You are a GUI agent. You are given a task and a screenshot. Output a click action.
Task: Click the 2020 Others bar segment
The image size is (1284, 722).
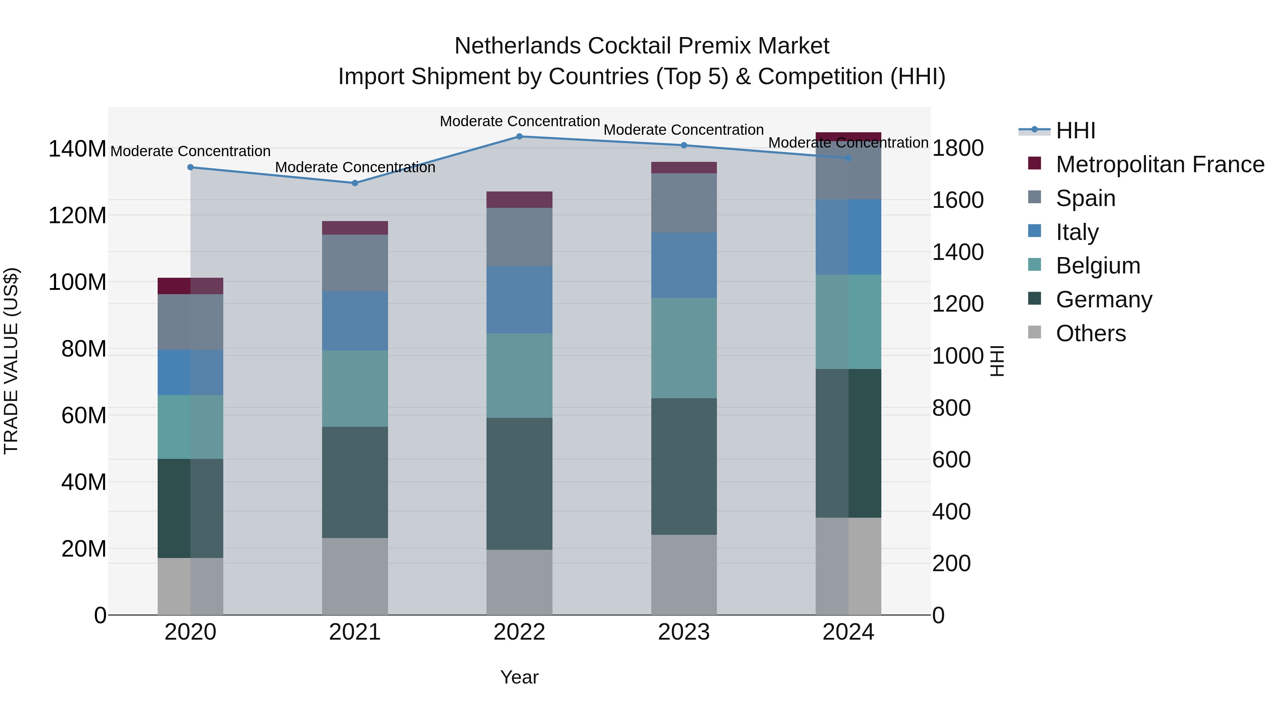[190, 587]
